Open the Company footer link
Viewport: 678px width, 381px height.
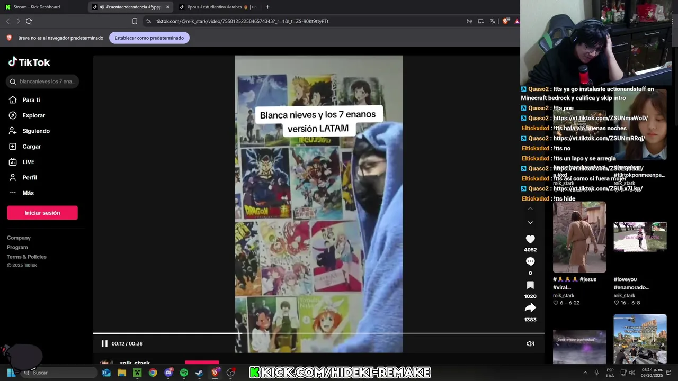(x=19, y=238)
